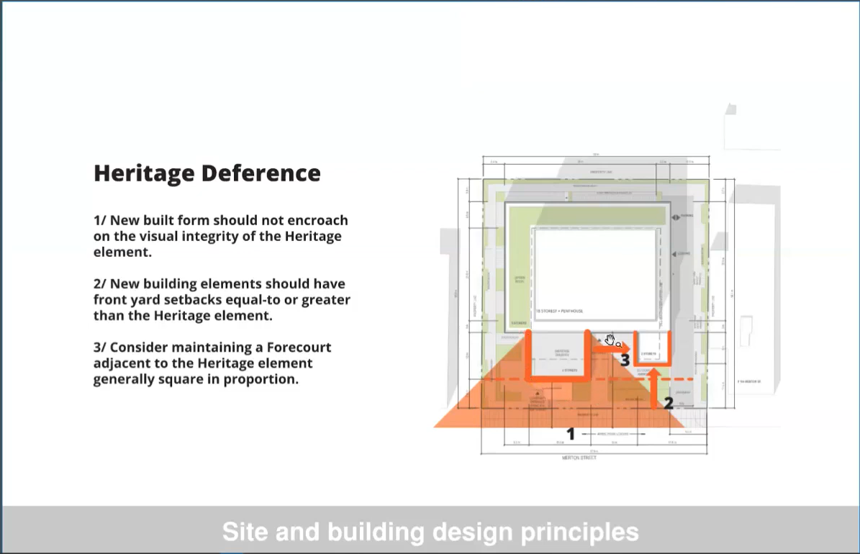Click the number 1 marker on the site plan
The image size is (860, 554).
571,434
